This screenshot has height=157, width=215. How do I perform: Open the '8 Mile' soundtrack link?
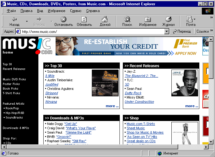click(50, 76)
